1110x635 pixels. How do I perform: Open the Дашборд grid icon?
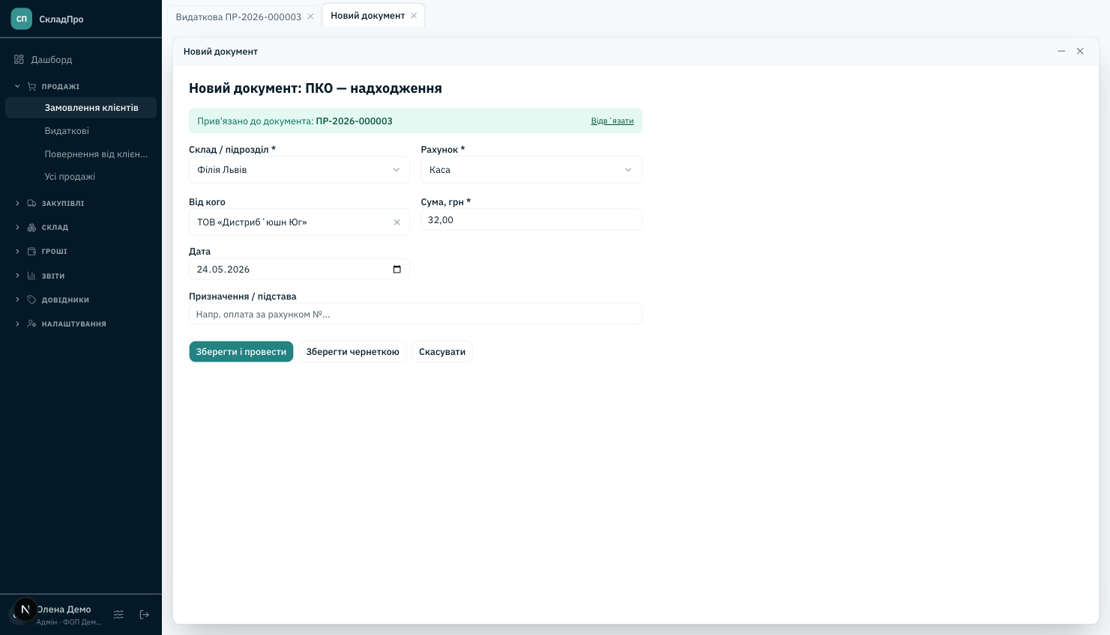[x=19, y=59]
